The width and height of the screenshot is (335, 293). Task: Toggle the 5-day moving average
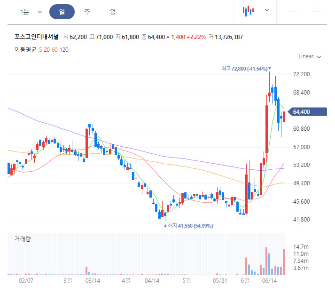40,50
